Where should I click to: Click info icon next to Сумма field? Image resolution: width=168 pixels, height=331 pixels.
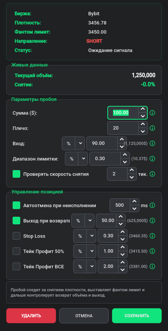pos(152,113)
